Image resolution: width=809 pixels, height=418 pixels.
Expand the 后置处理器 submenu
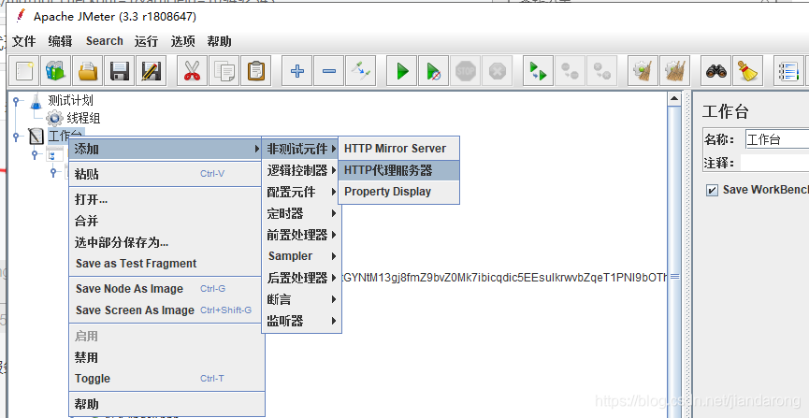[302, 278]
